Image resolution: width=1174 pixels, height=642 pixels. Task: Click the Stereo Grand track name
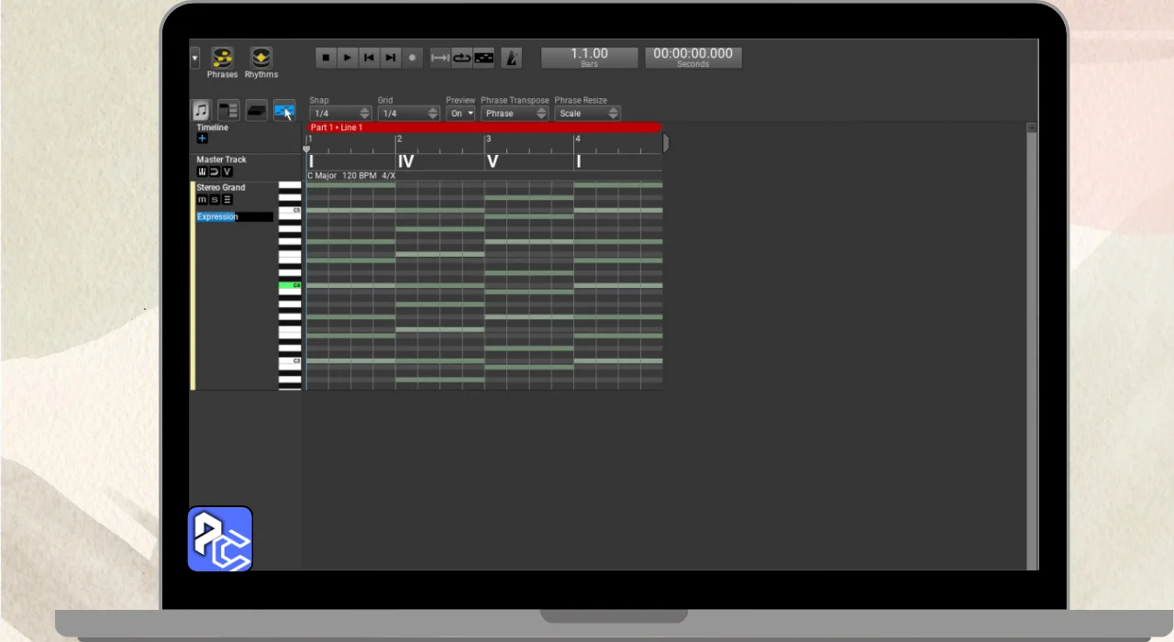tap(221, 188)
